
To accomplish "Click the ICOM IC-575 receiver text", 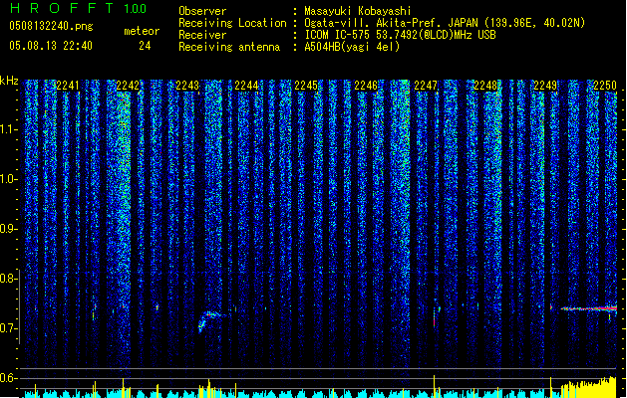I will coord(400,35).
